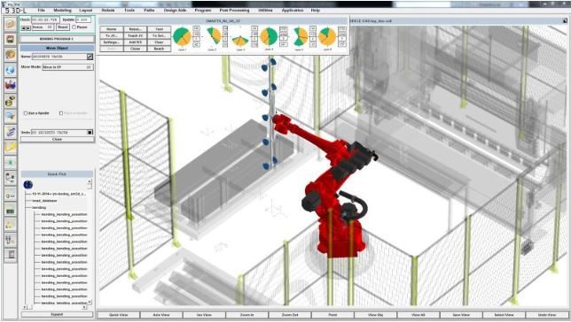This screenshot has width=571, height=322.
Task: Click the first joint pie-chart dial
Action: pyautogui.click(x=182, y=36)
